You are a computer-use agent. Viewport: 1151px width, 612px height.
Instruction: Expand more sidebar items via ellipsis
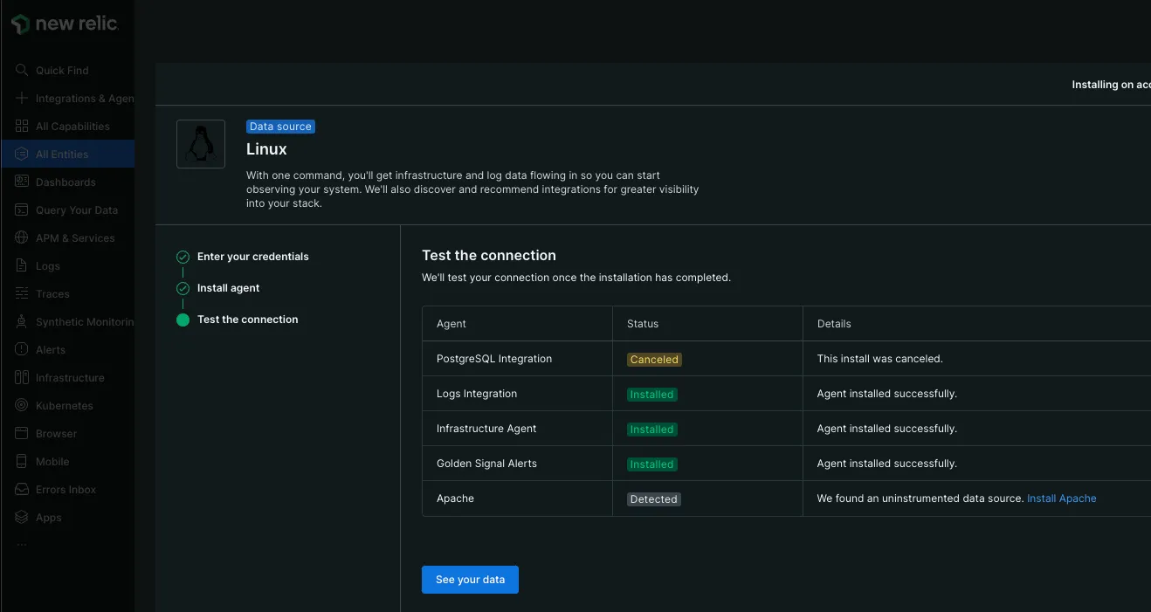pyautogui.click(x=22, y=543)
